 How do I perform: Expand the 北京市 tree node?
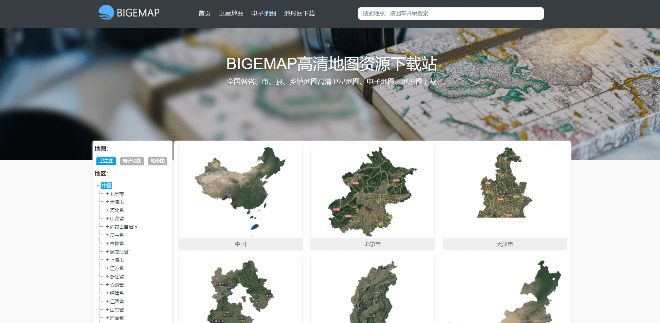(107, 194)
